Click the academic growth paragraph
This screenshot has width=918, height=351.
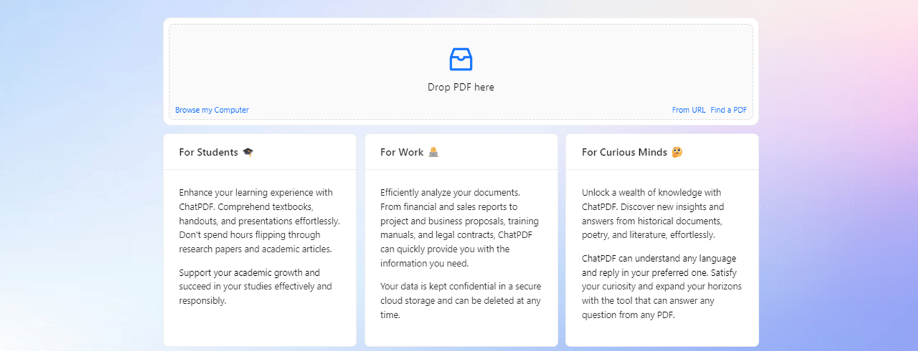255,287
